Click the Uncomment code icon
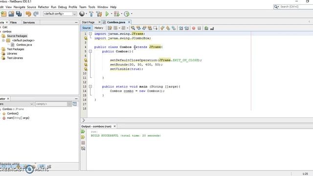Image resolution: width=313 pixels, height=176 pixels. pos(212,28)
